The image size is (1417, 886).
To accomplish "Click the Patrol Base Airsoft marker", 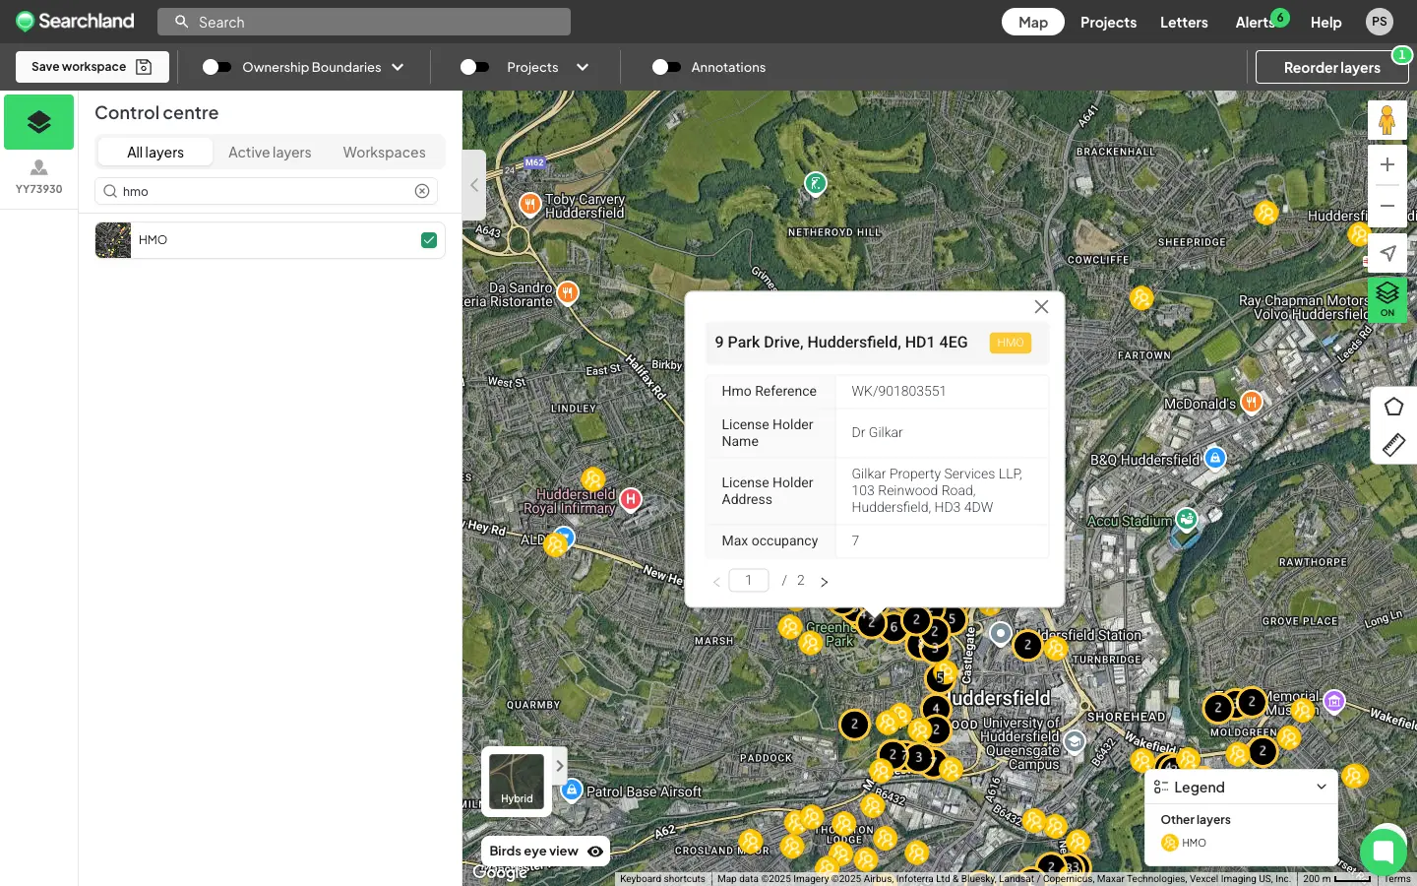I will pyautogui.click(x=572, y=790).
